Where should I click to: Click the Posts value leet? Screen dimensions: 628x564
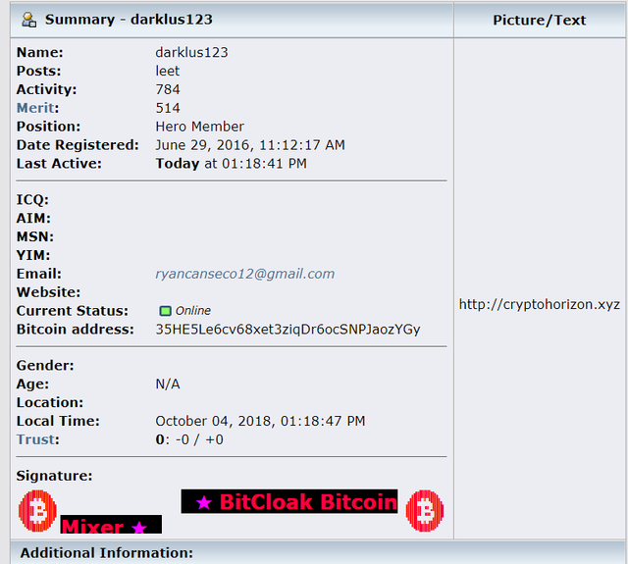tap(168, 72)
